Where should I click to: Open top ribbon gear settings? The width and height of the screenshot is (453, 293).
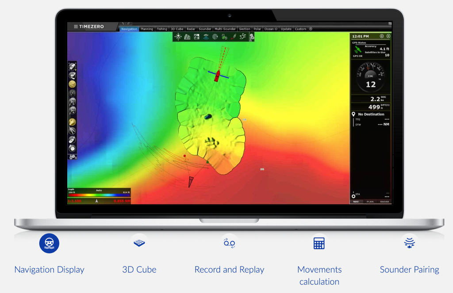[252, 37]
